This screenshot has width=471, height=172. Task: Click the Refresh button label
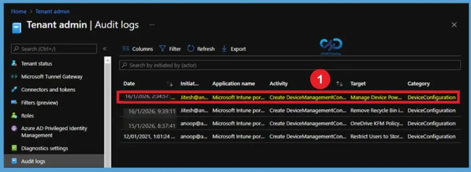(206, 49)
